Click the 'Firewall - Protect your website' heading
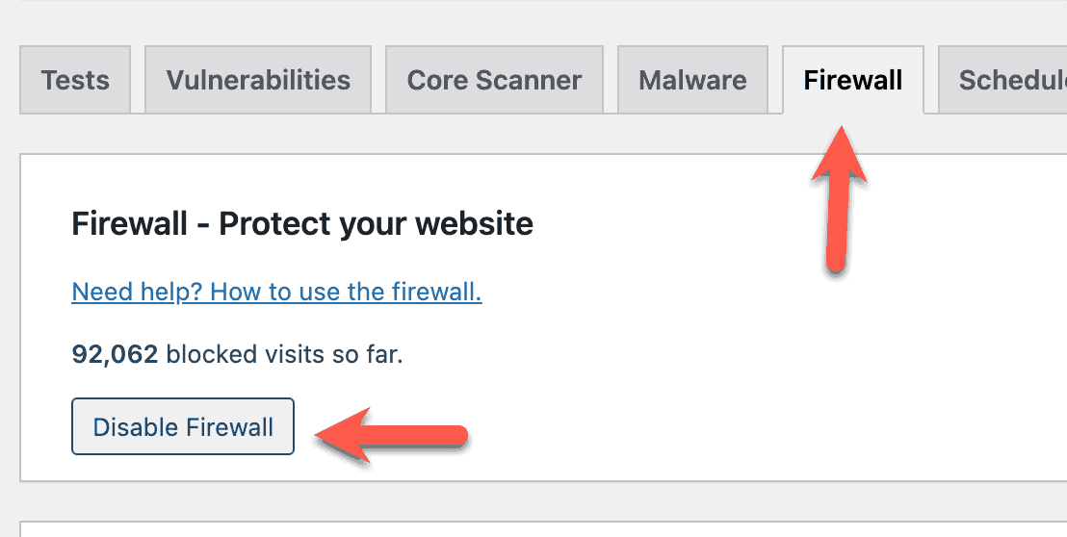The image size is (1067, 537). pyautogui.click(x=302, y=223)
